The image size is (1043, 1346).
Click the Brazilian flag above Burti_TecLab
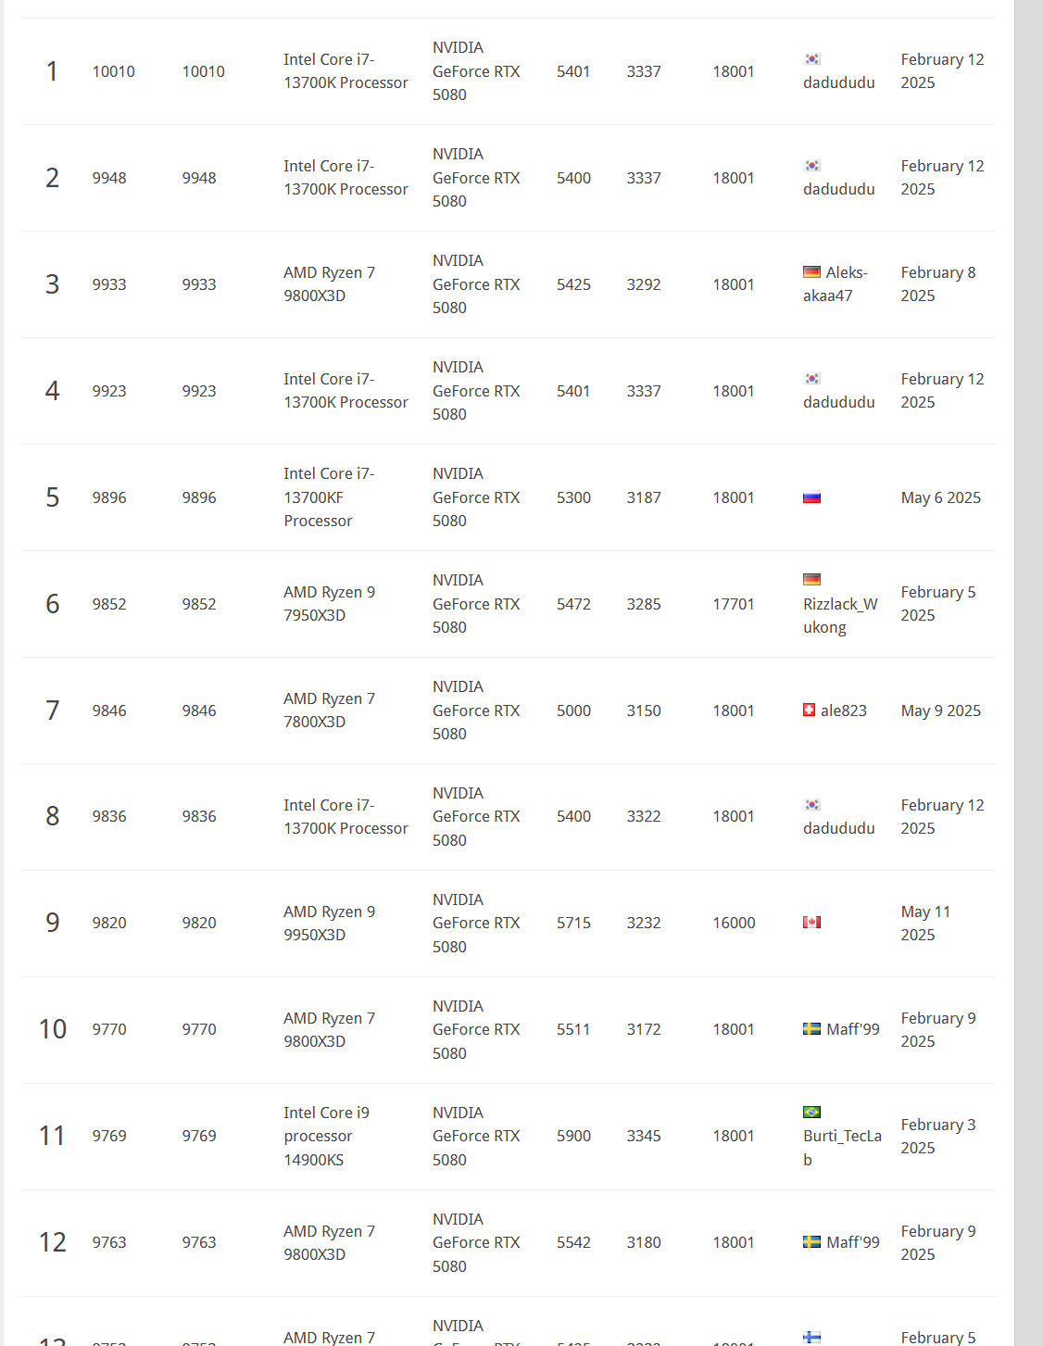811,1113
